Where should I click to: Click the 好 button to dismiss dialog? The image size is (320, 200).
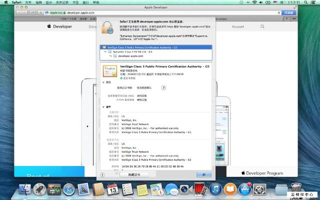point(204,174)
